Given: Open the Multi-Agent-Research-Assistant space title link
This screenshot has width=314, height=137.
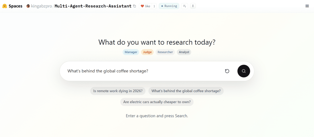Looking at the screenshot, I should [x=93, y=6].
